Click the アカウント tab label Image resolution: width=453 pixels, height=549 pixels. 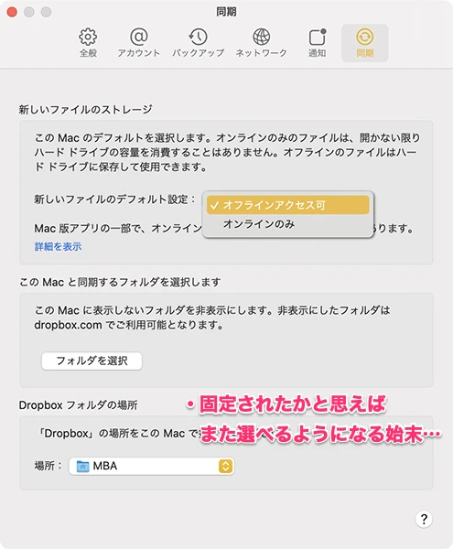pos(138,53)
